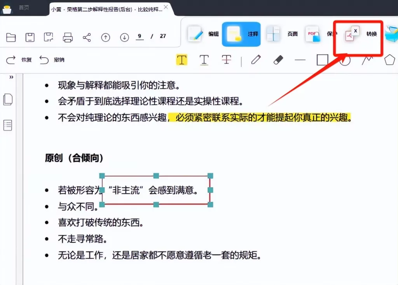Select the underline text tool
The image size is (398, 285).
tap(204, 60)
